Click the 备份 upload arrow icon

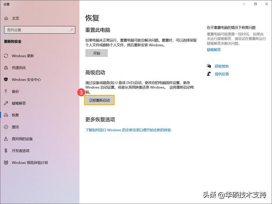pos(6,91)
